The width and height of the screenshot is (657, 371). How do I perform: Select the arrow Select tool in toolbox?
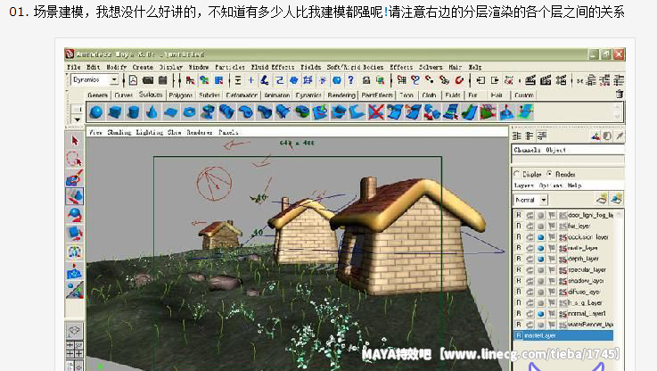click(x=75, y=141)
